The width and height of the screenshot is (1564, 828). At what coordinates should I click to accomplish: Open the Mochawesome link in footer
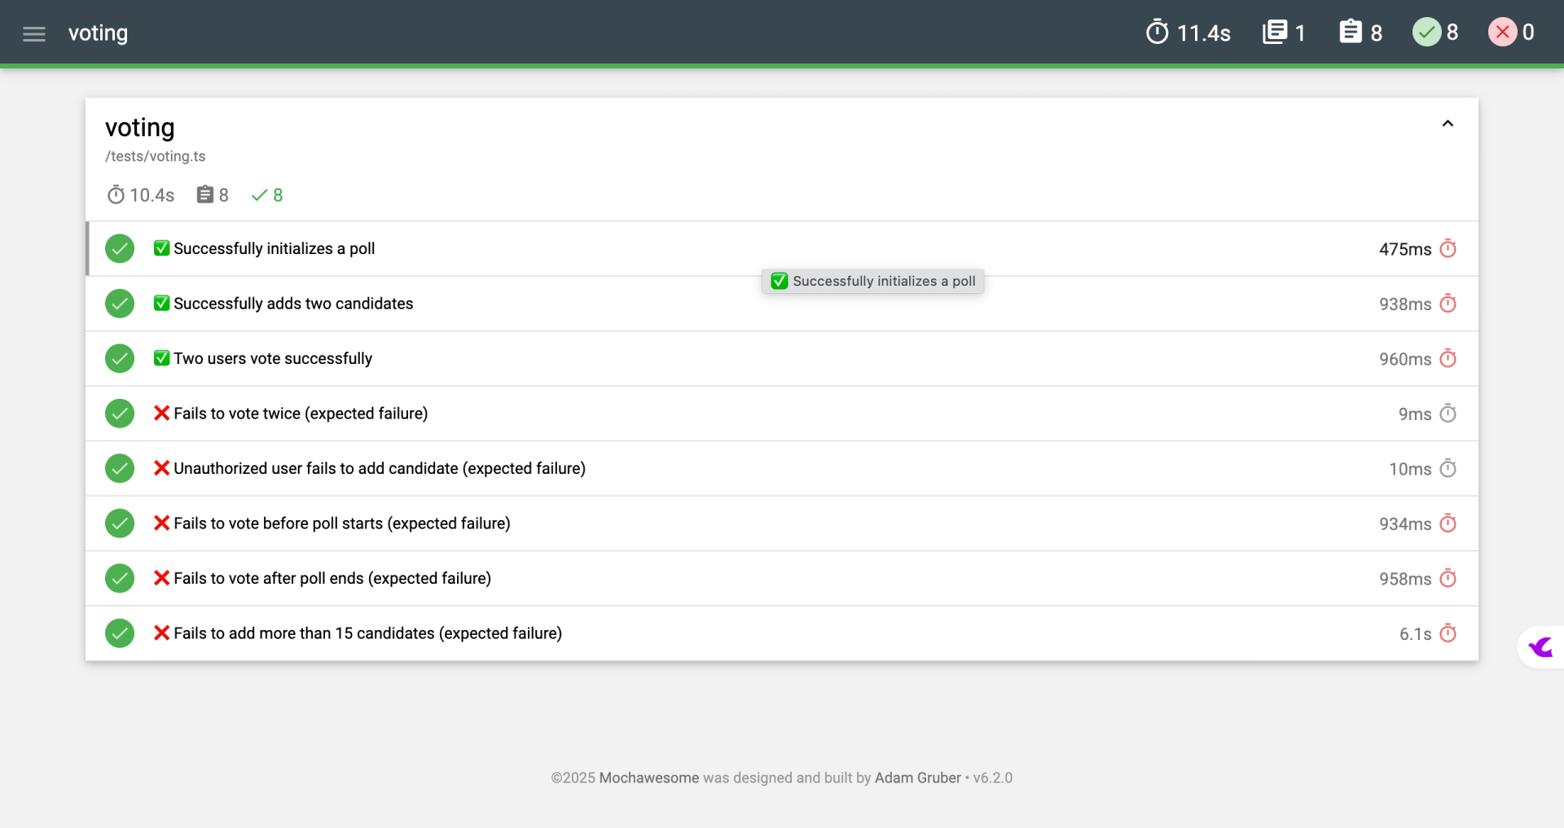tap(649, 778)
